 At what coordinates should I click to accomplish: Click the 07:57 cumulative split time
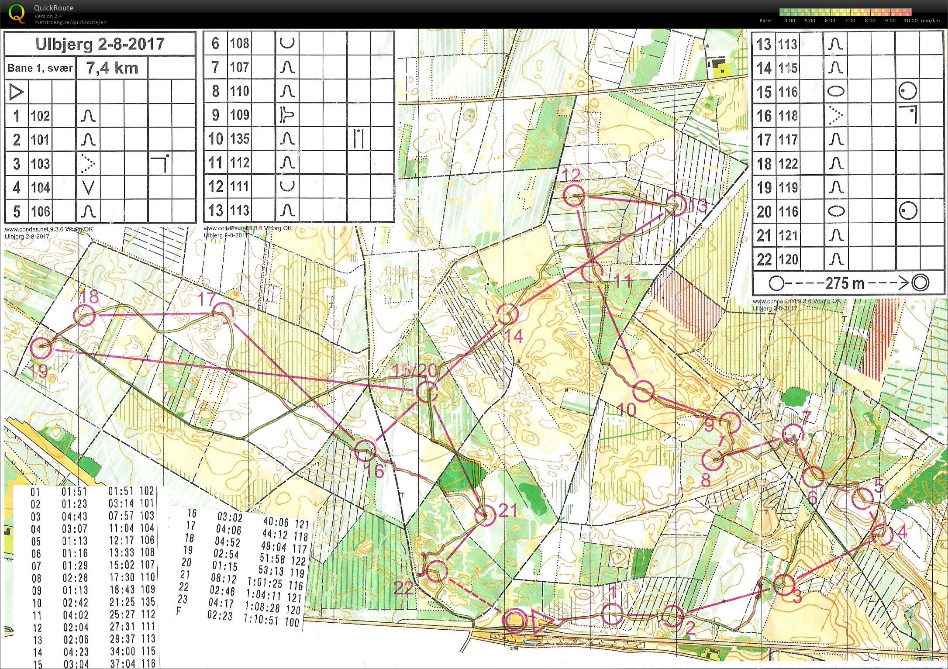tap(122, 516)
